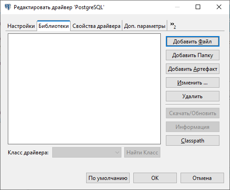Open the Доп. параметры tab

click(145, 26)
